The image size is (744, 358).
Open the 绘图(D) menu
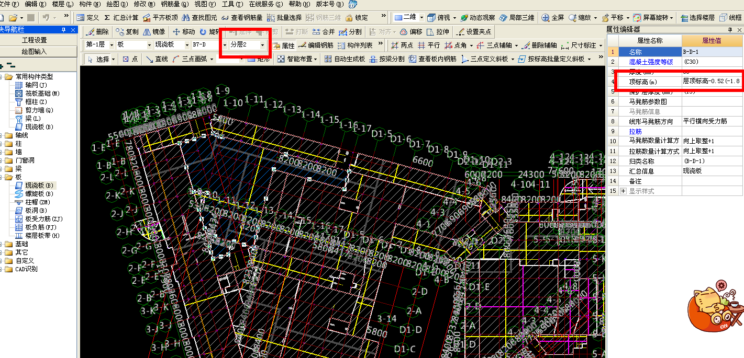[117, 4]
